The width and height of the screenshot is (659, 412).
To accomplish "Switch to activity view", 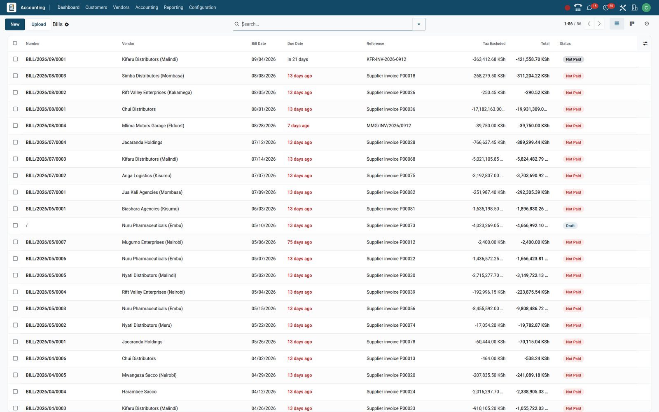I will click(647, 24).
